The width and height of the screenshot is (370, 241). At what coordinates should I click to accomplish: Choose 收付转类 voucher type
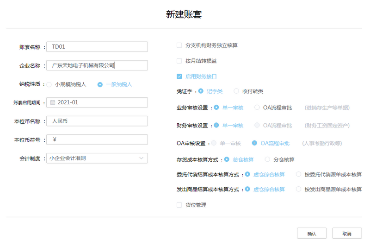(x=236, y=91)
